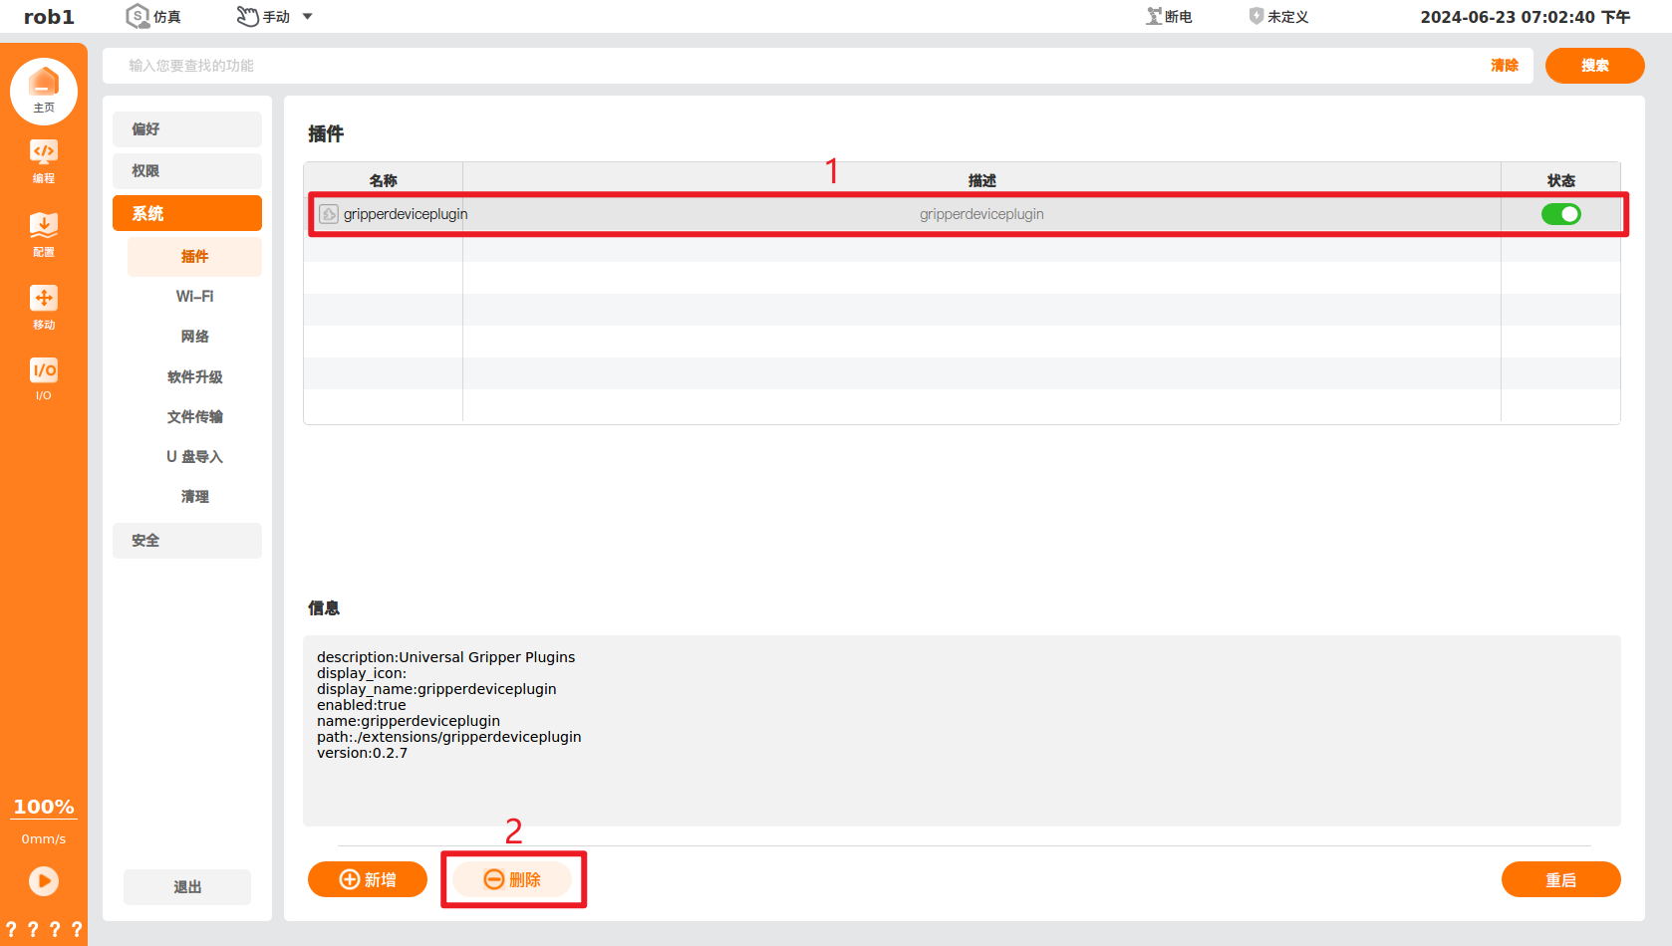Click the gripperdeviceplugin plugin icon
The width and height of the screenshot is (1672, 946).
coord(327,213)
